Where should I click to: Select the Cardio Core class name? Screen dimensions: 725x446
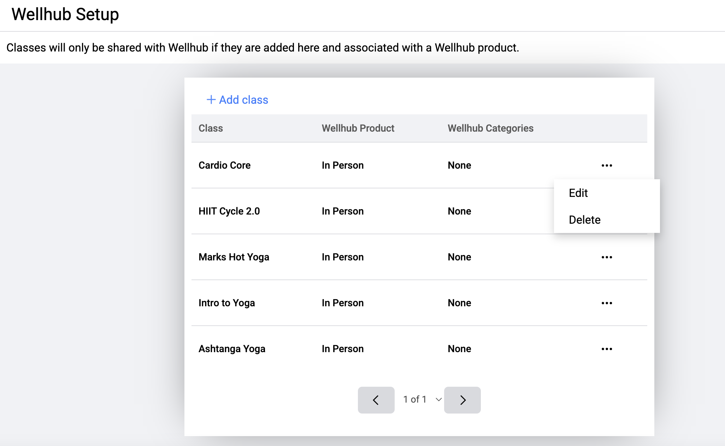point(224,165)
